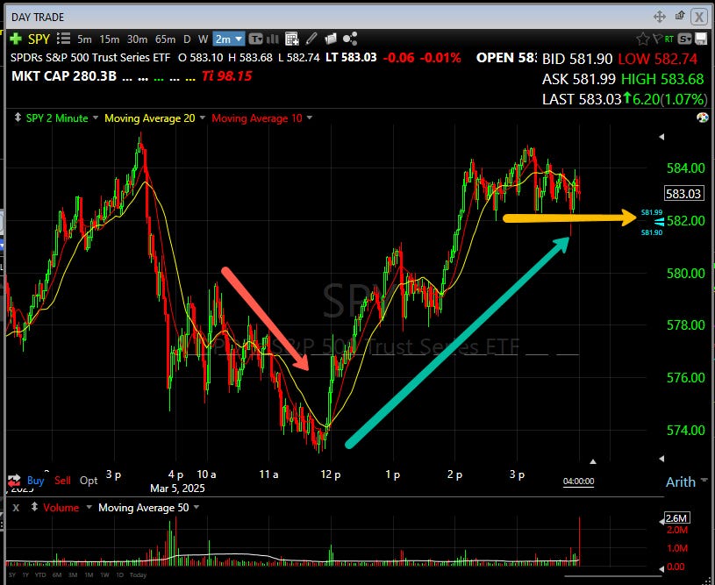Click the Sell button

62,480
